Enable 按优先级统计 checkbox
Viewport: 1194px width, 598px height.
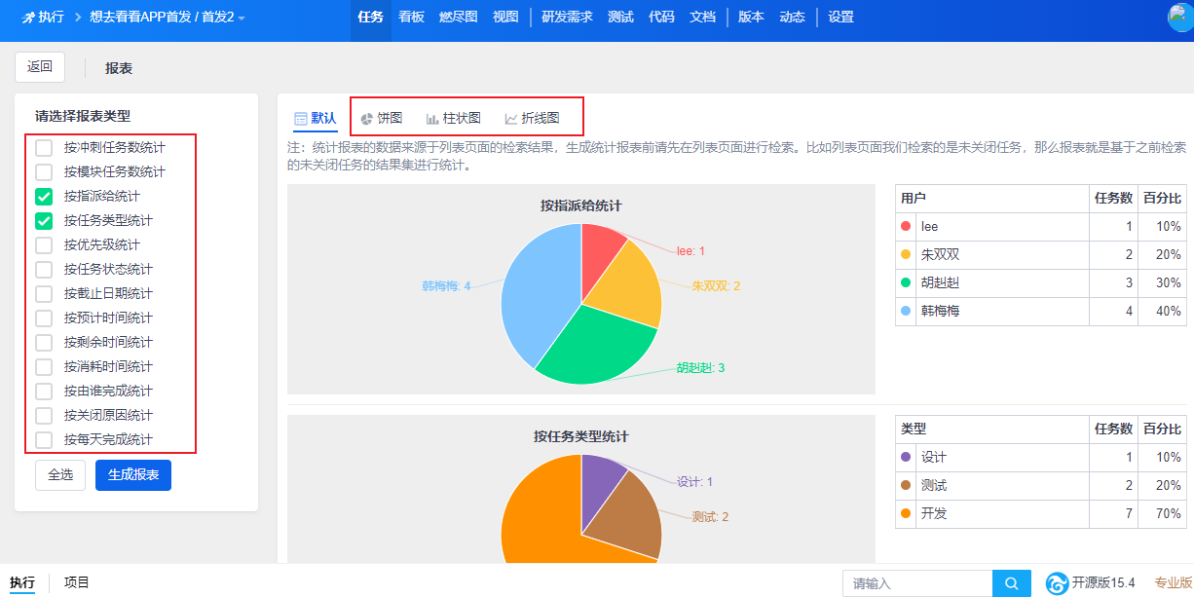tap(44, 245)
